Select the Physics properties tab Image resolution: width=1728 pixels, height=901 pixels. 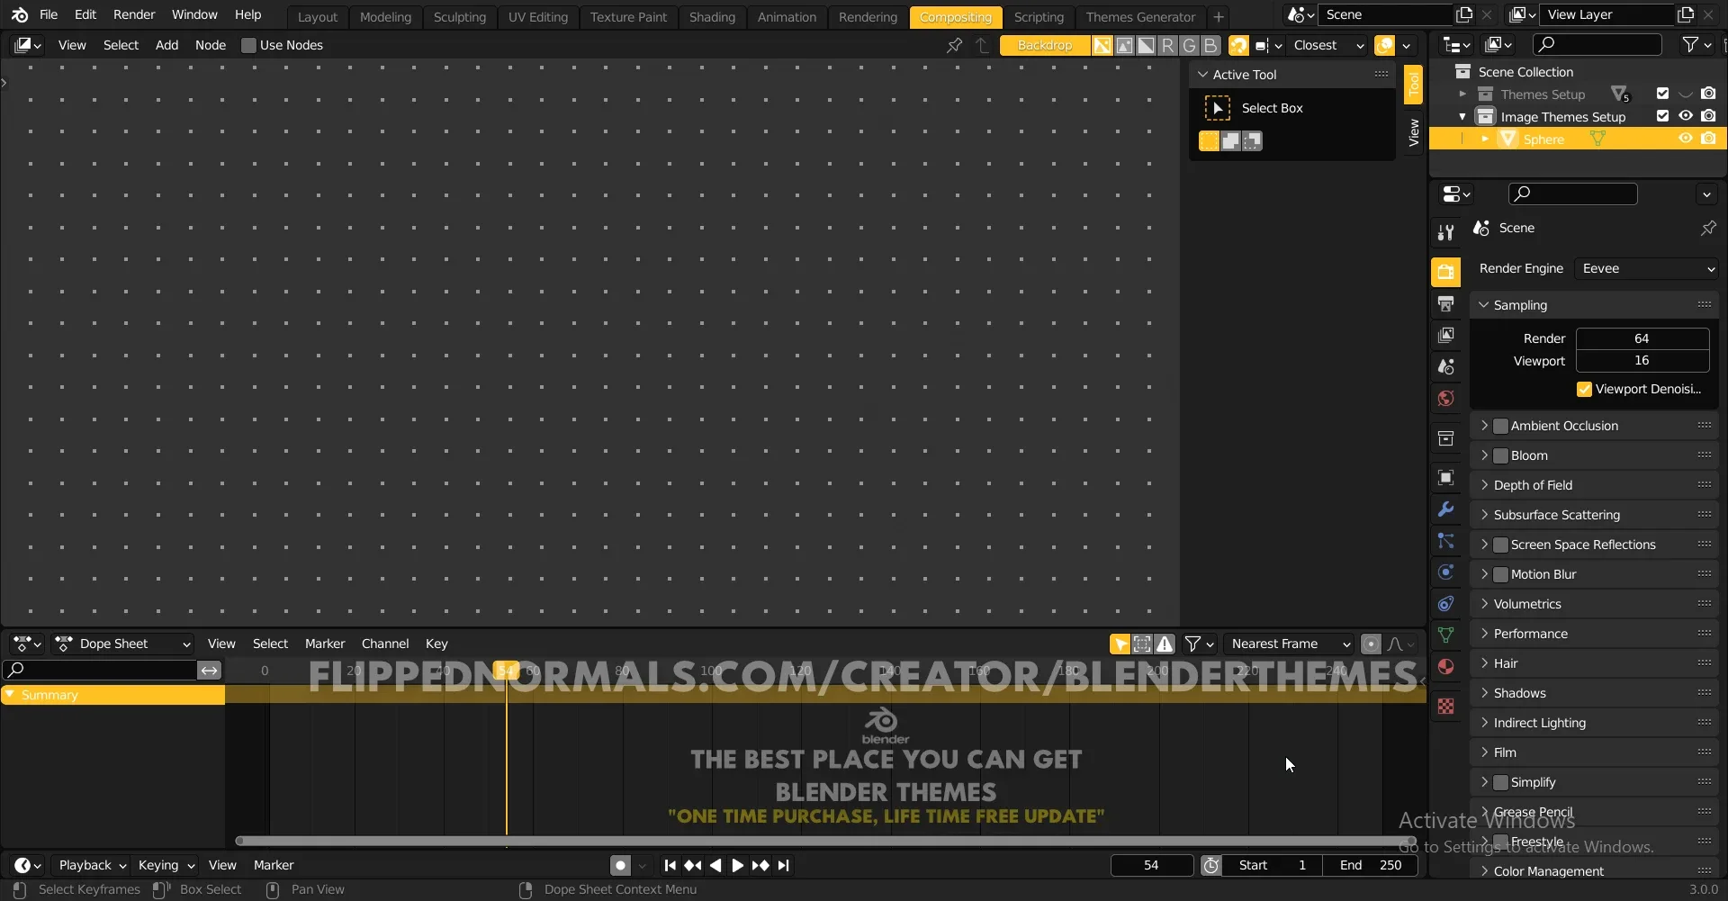pos(1446,572)
